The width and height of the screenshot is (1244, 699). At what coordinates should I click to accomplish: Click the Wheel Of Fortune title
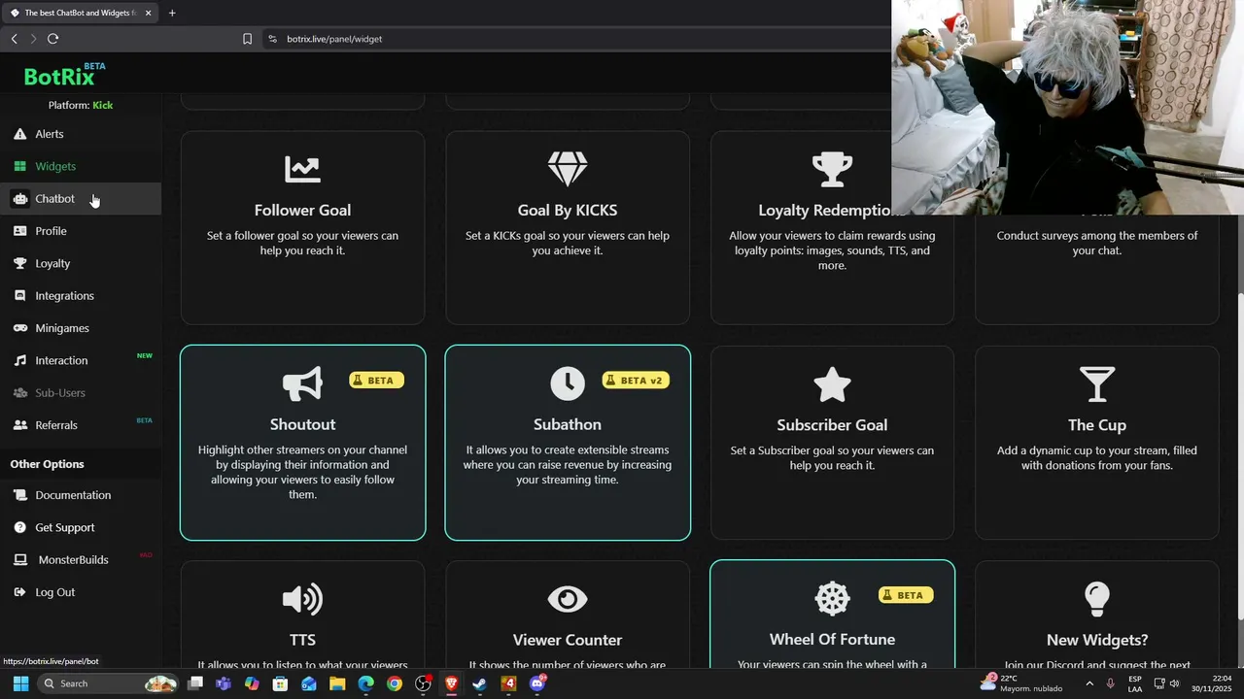(x=832, y=640)
